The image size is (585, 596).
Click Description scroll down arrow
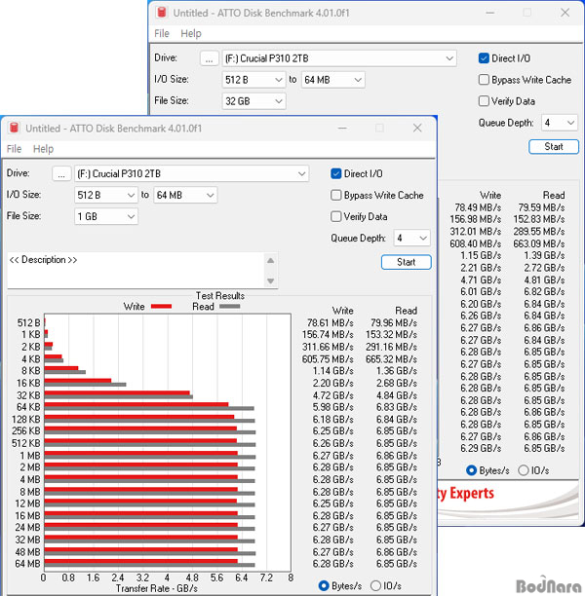tap(271, 280)
